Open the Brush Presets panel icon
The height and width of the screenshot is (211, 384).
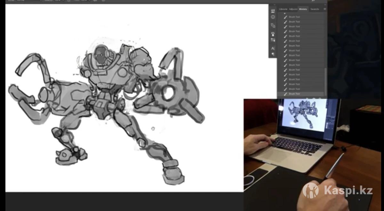(x=273, y=34)
